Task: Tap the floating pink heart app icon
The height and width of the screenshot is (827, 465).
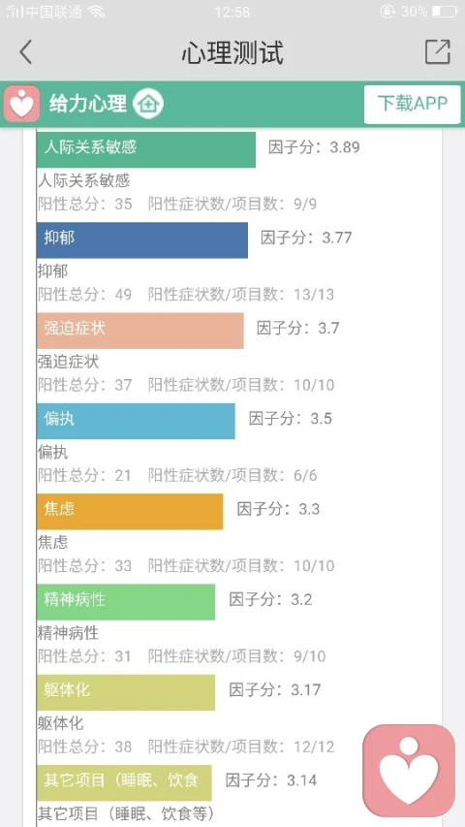Action: pos(409,770)
